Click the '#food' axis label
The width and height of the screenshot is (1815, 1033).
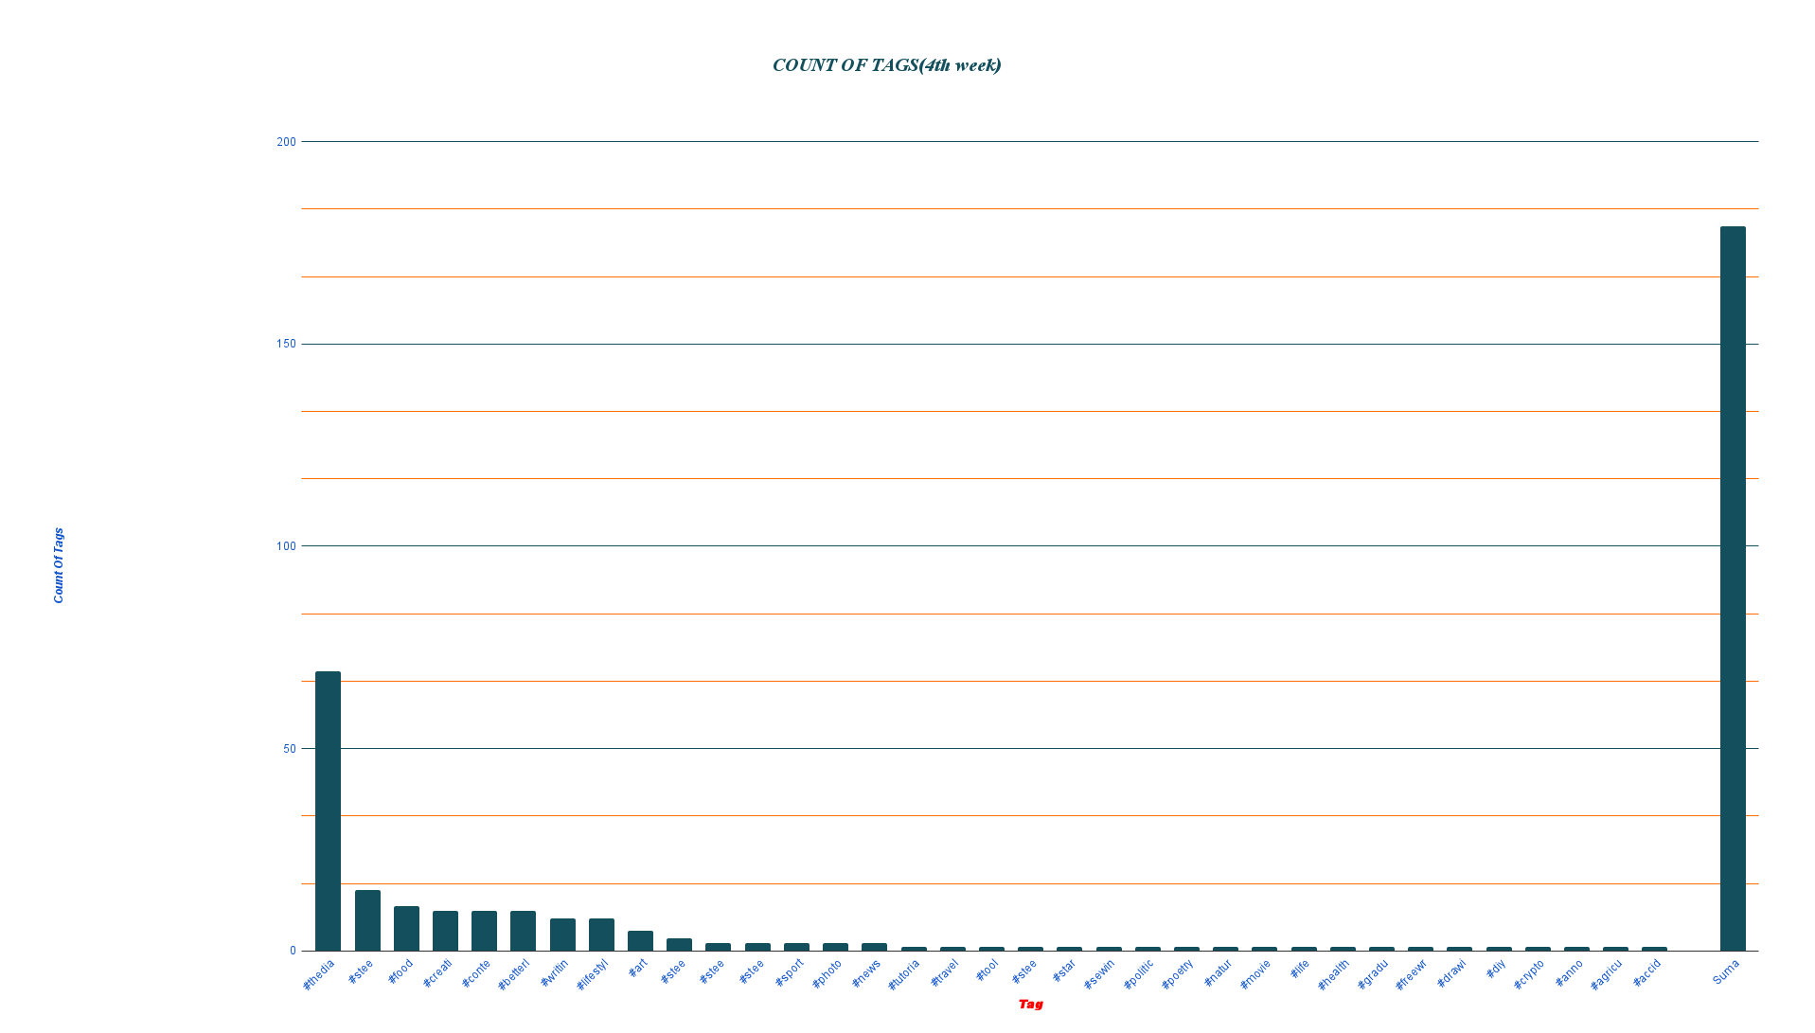coord(400,971)
